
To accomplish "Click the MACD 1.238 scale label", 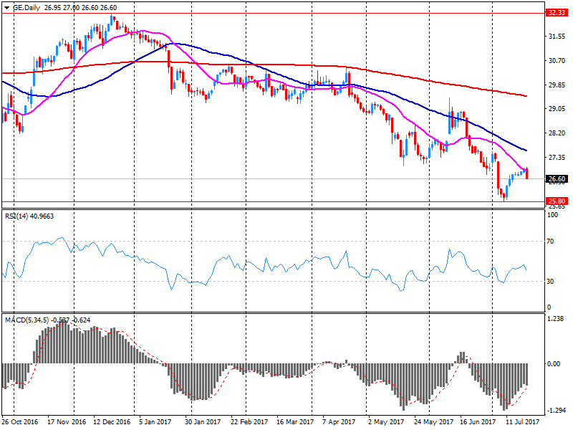I will click(556, 319).
